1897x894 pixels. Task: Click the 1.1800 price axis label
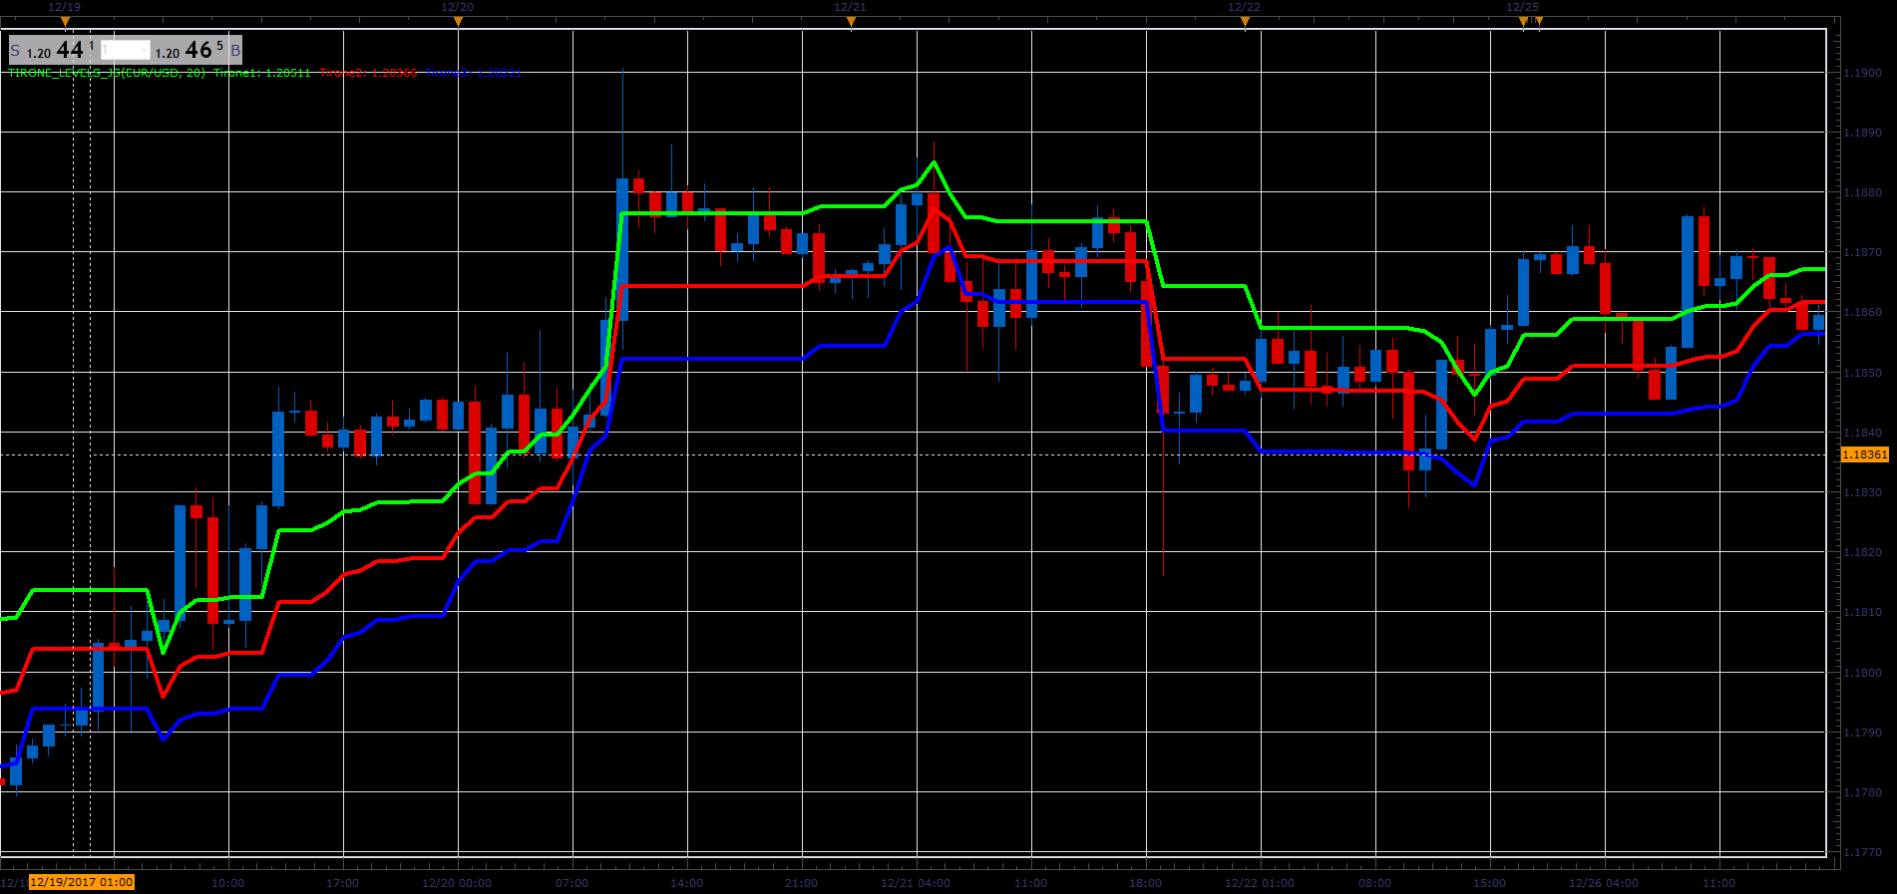tap(1862, 673)
